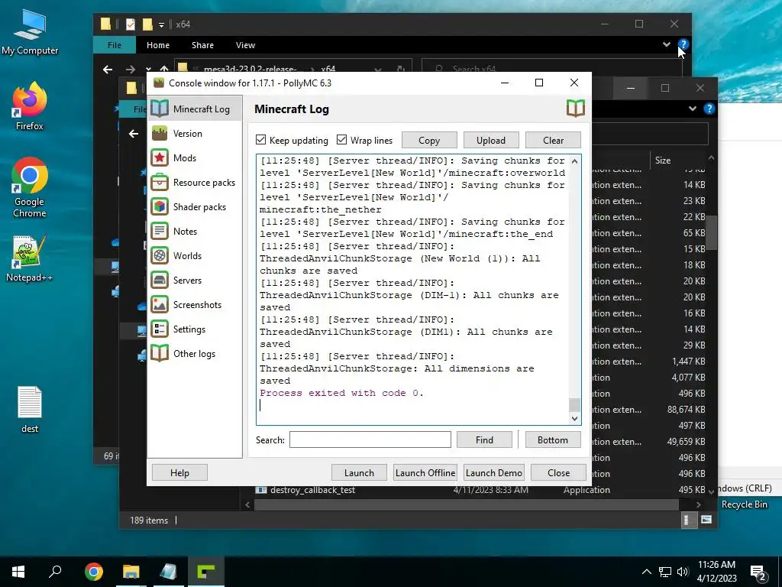The height and width of the screenshot is (587, 782).
Task: Jump to Bottom of the log
Action: pos(553,439)
